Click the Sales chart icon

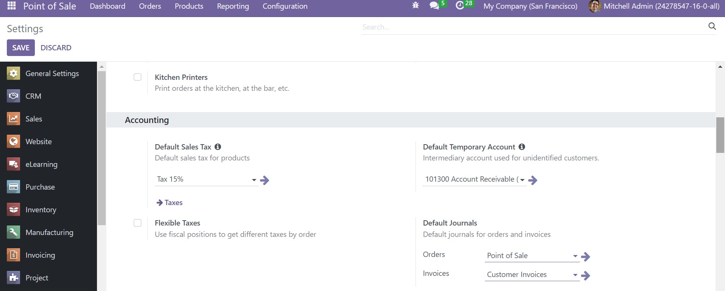[13, 119]
